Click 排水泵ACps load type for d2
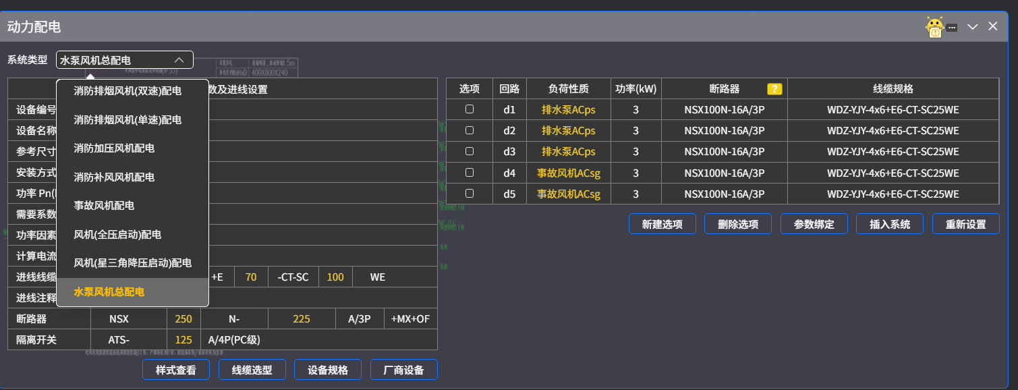1018x390 pixels. [x=568, y=130]
